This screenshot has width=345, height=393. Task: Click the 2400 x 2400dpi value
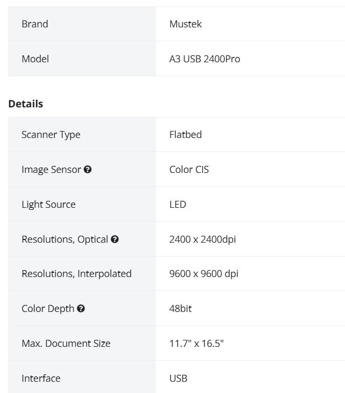tap(202, 239)
